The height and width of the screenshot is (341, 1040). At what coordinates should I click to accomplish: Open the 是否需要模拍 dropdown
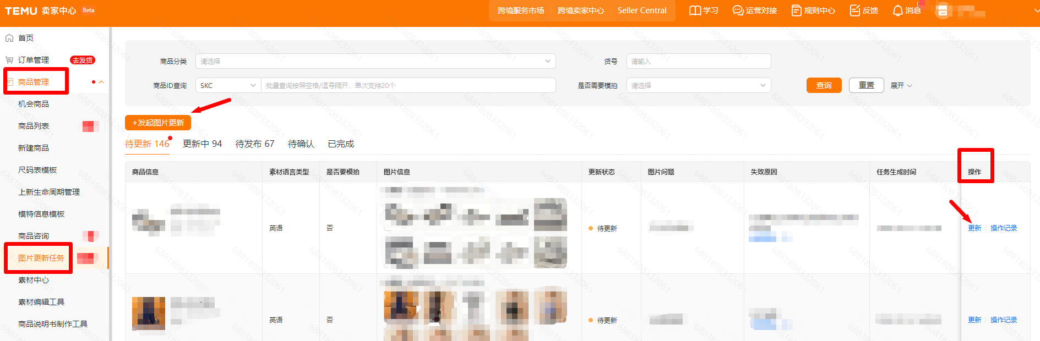point(698,85)
